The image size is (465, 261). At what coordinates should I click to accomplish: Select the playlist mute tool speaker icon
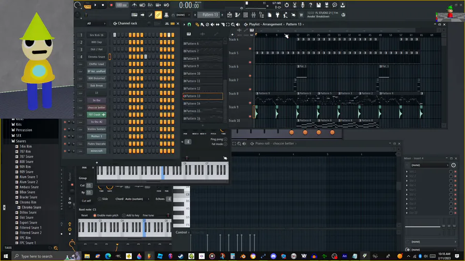pyautogui.click(x=212, y=25)
